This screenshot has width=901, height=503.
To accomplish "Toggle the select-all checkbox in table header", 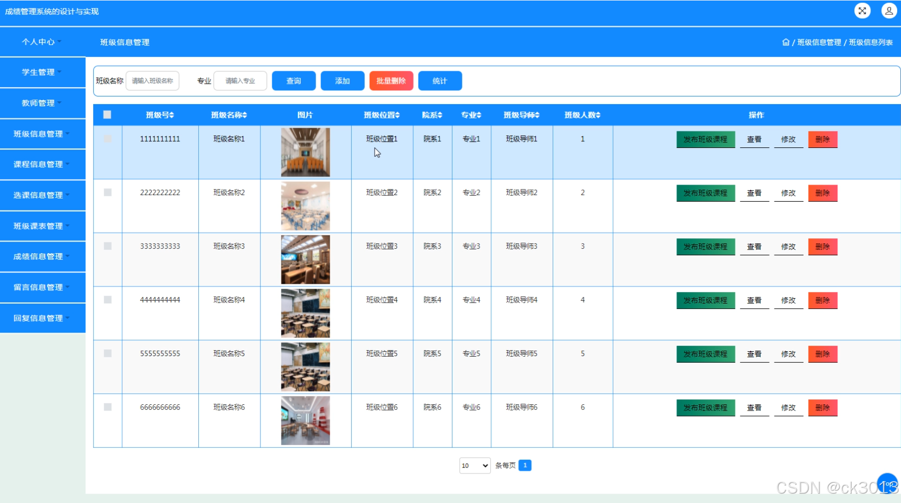I will point(107,115).
